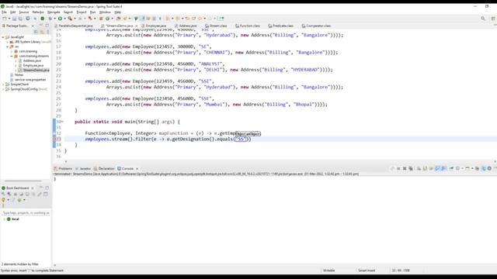Viewport: 497px width, 279px height.
Task: Click the green Boot Dashboard toolbar icon
Action: 42,19
